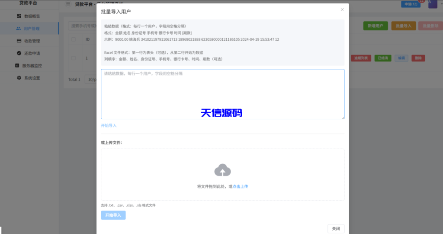Click the example data line 示例

click(192, 39)
